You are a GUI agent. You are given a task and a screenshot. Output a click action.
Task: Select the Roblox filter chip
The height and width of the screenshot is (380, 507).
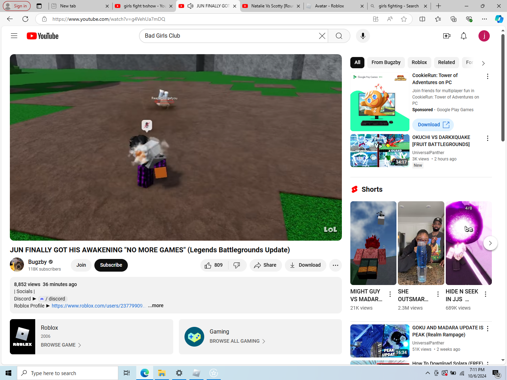coord(419,63)
